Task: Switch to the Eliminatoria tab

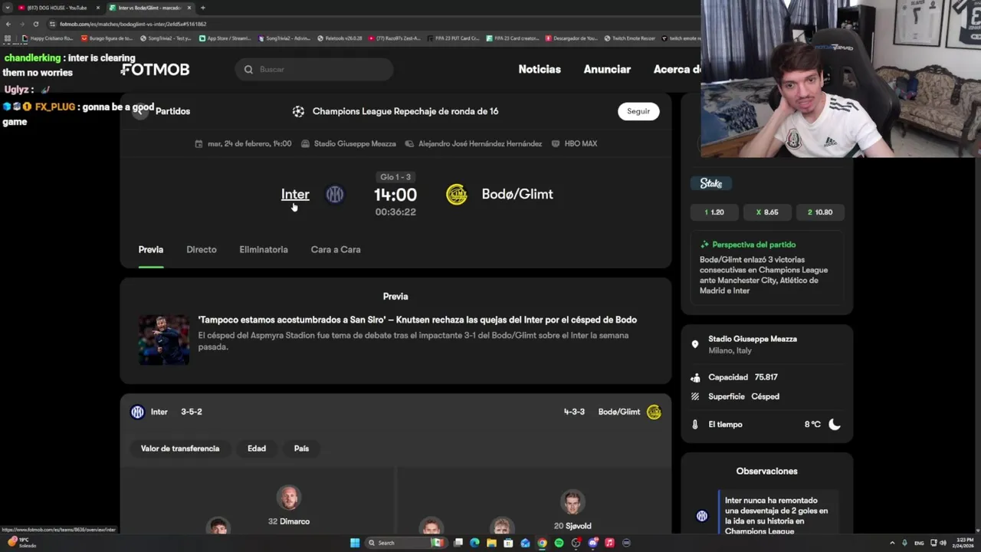Action: 264,250
